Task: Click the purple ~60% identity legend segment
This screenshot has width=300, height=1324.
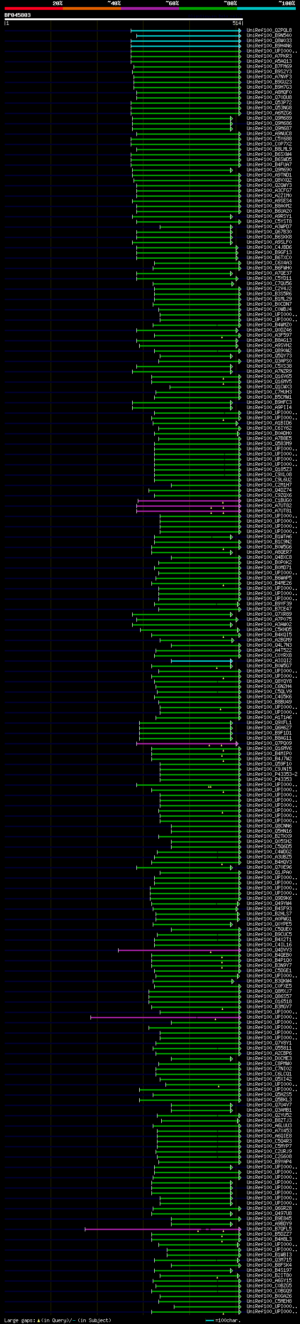Action: 150,8
